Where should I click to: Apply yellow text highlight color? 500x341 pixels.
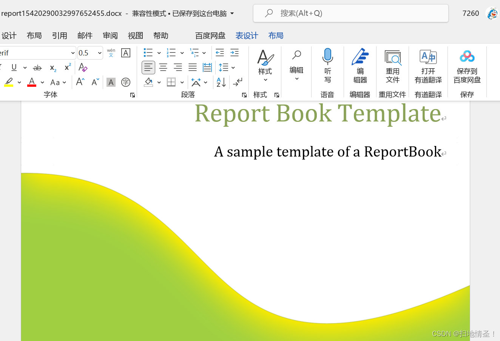point(9,82)
